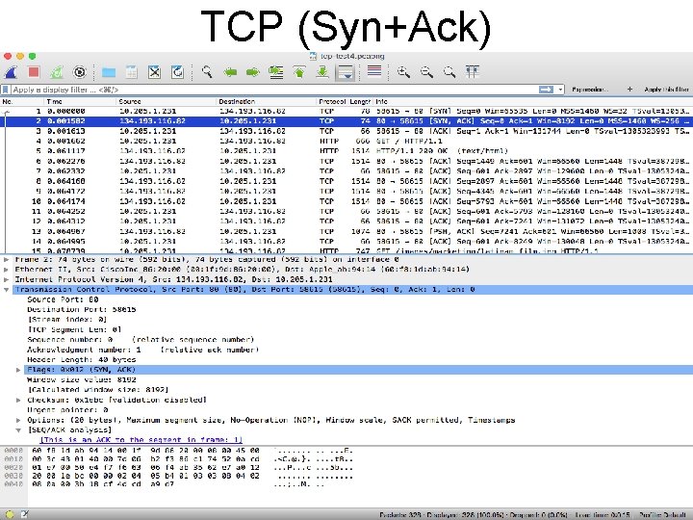Select packet 1 with the SYN flag

point(346,111)
